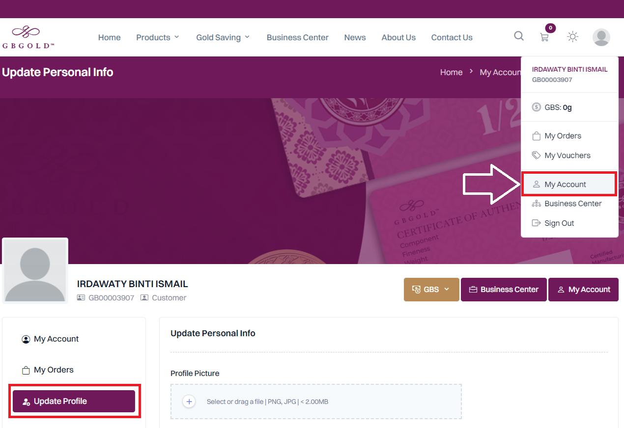
Task: Click the purple Business Center button
Action: (x=504, y=290)
